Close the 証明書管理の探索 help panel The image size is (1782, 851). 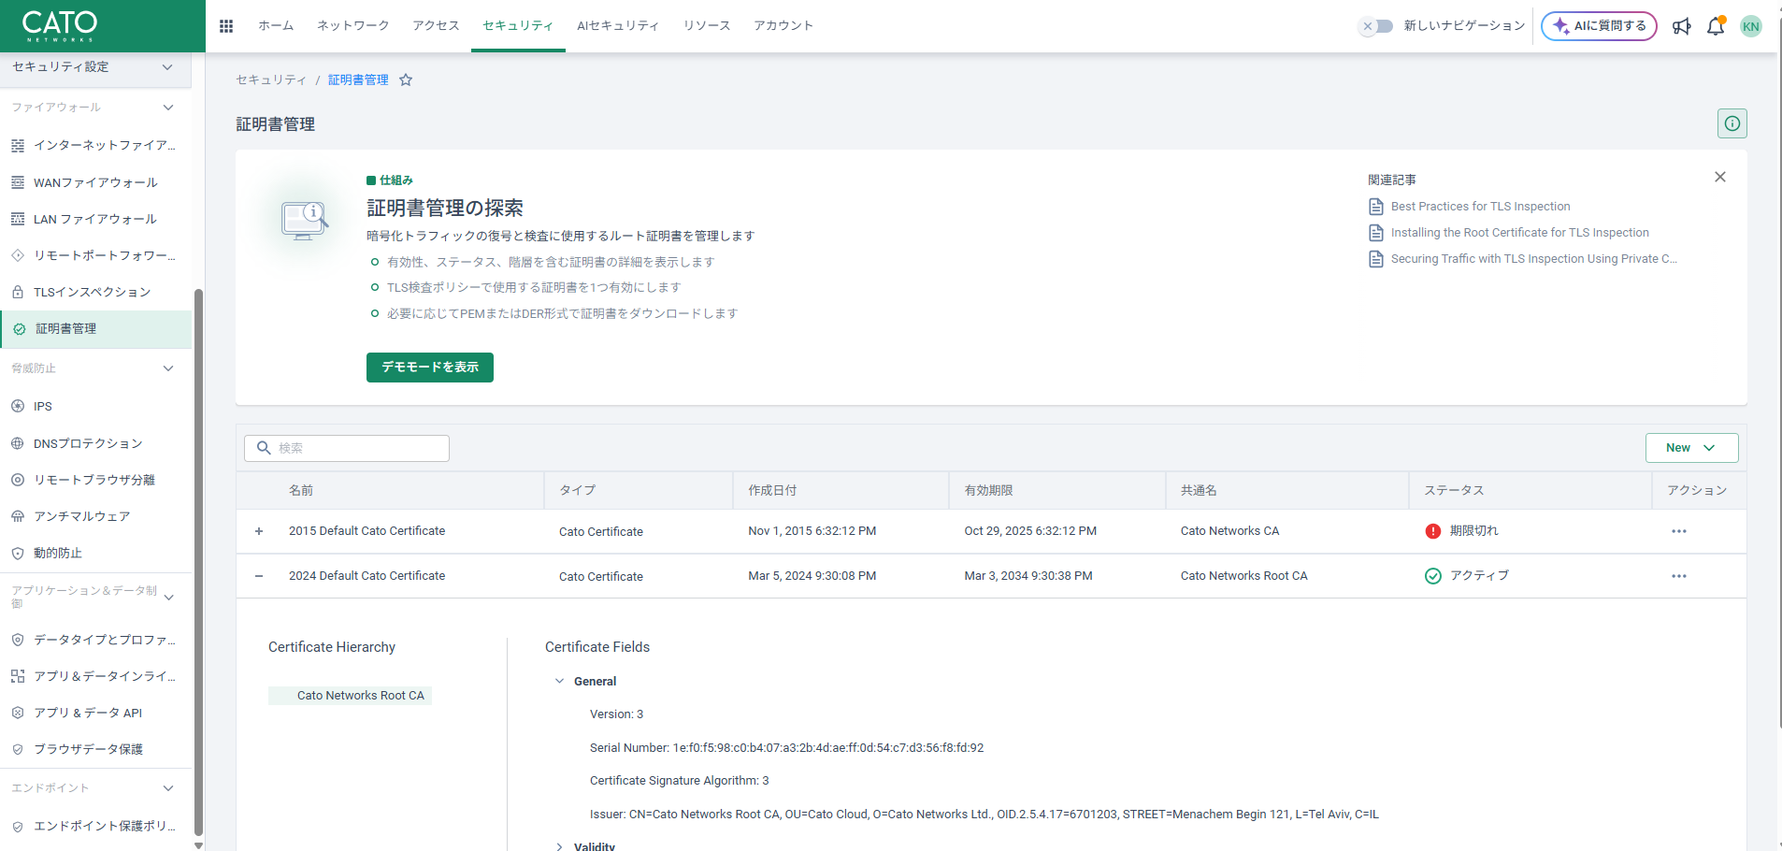(1720, 177)
